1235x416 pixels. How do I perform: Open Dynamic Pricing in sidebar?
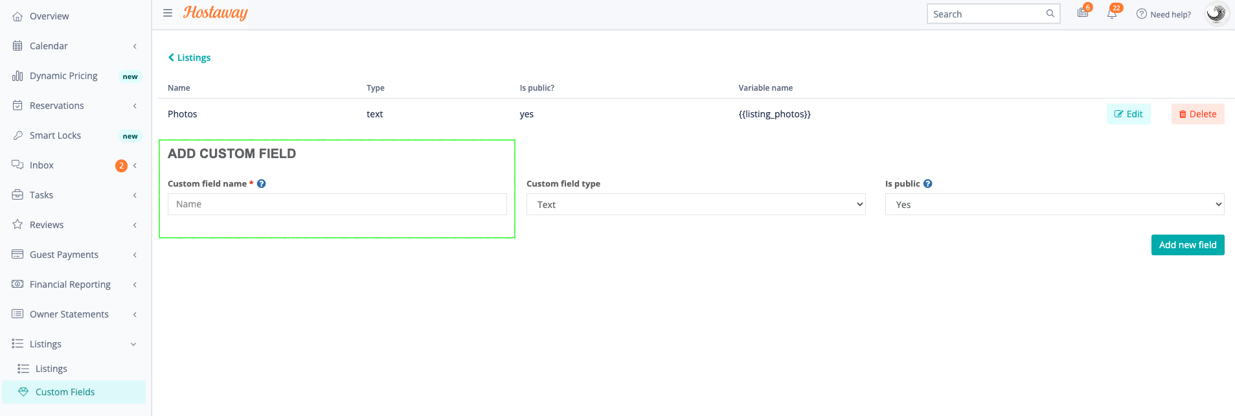click(63, 76)
